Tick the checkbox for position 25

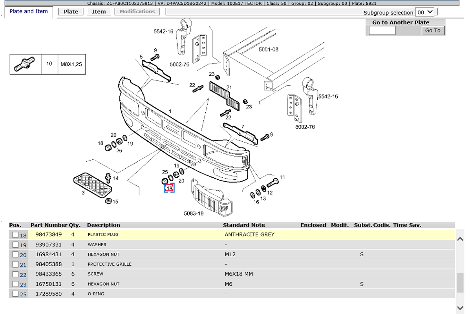coord(15,294)
